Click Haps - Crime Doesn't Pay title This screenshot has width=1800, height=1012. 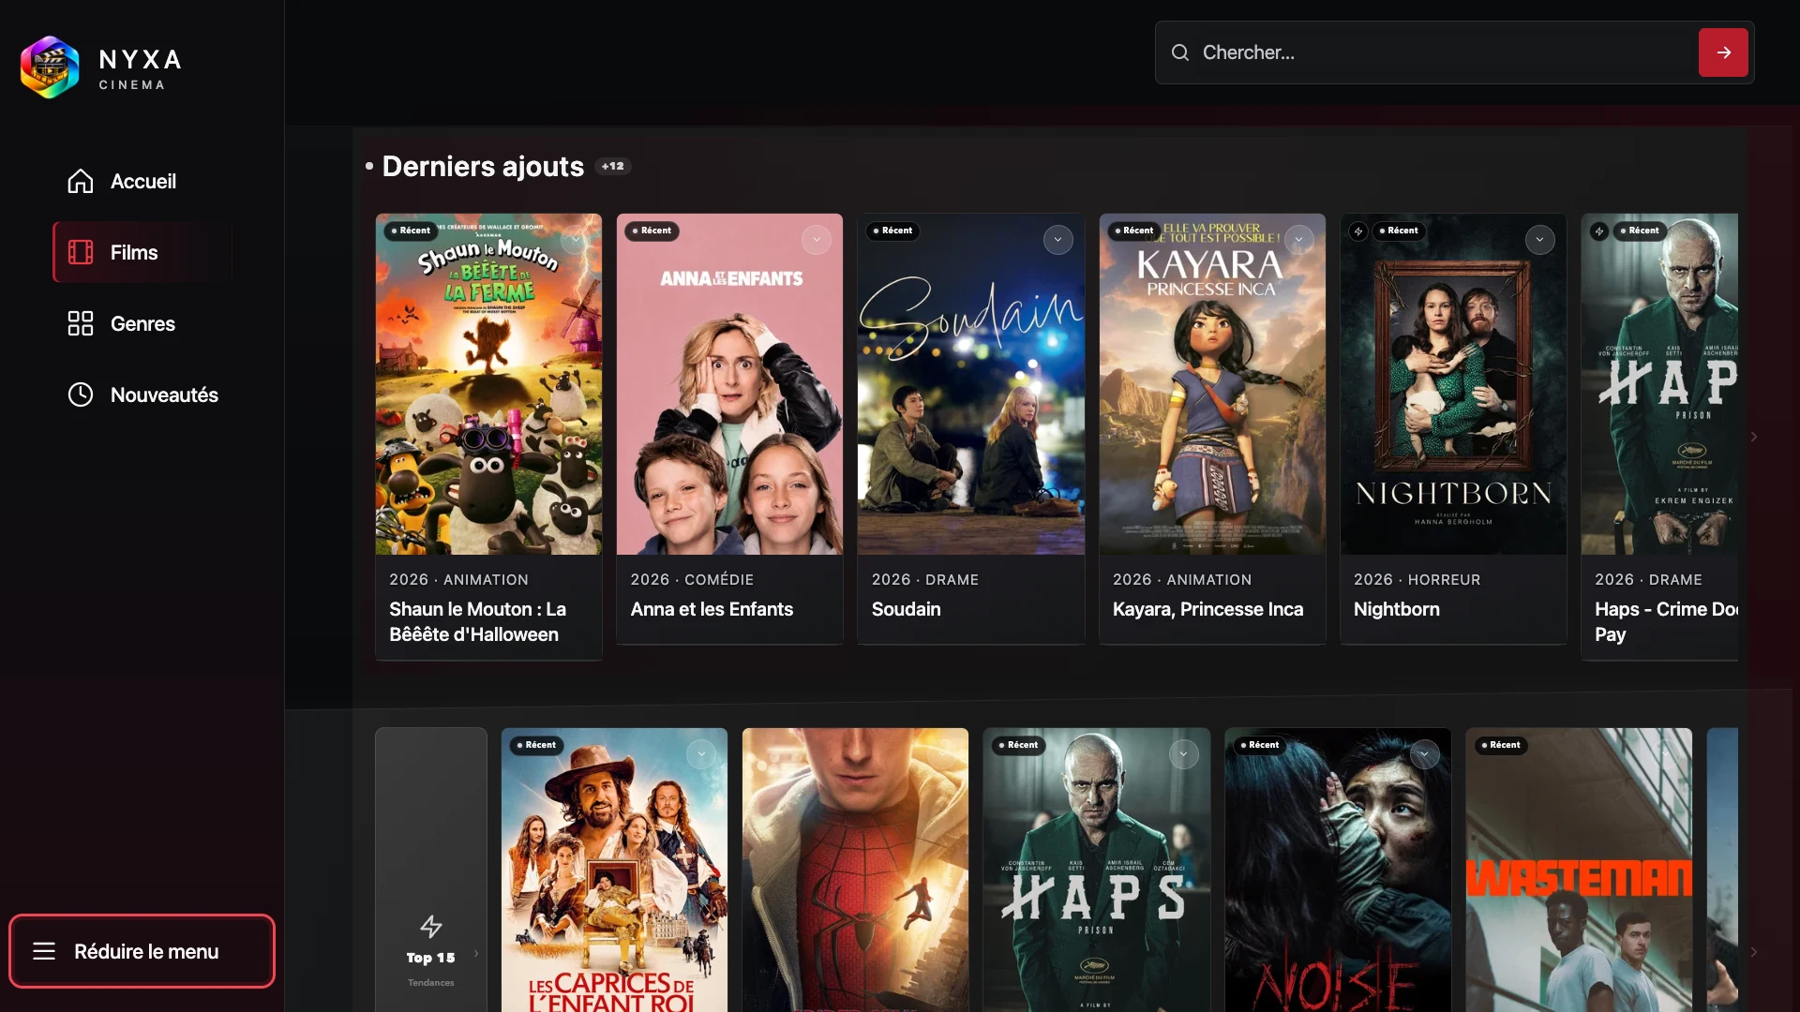1666,621
